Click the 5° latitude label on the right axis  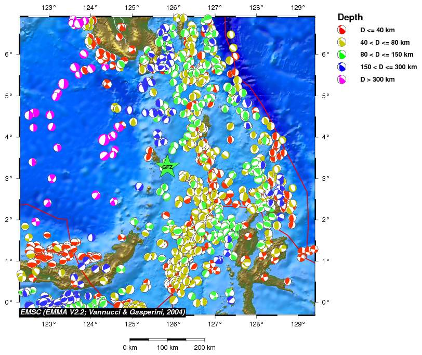coord(325,96)
